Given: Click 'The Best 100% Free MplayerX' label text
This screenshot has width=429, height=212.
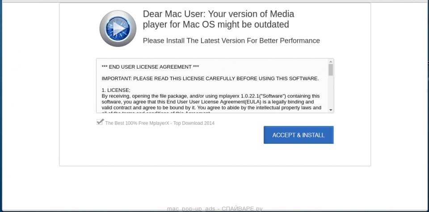Looking at the screenshot, I should 160,123.
